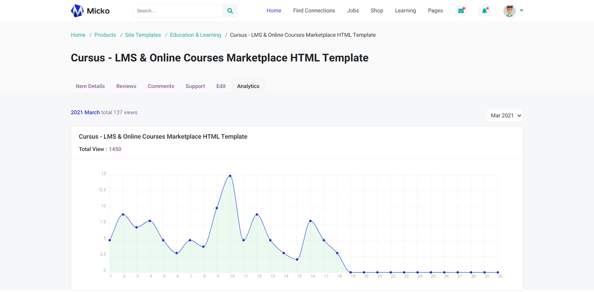This screenshot has height=292, width=594.
Task: Go to the Edit tab
Action: (x=221, y=86)
